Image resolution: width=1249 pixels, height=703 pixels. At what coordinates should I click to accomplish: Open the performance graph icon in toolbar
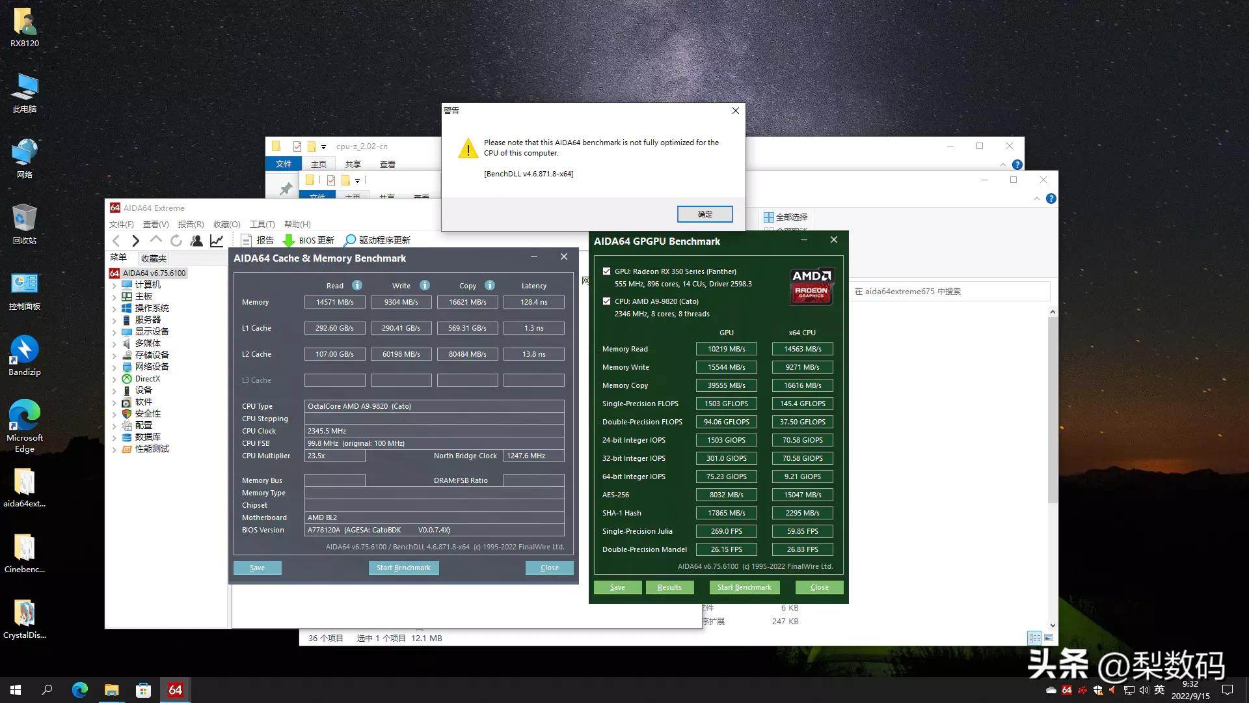click(x=217, y=240)
